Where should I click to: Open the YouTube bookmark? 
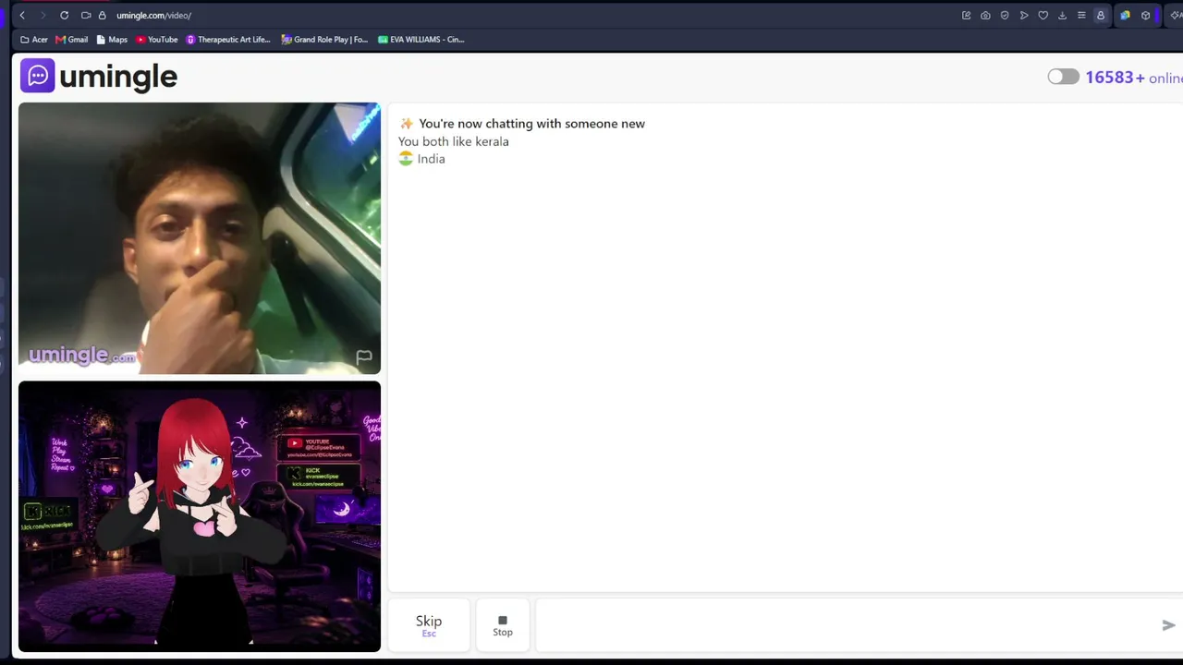[x=157, y=40]
